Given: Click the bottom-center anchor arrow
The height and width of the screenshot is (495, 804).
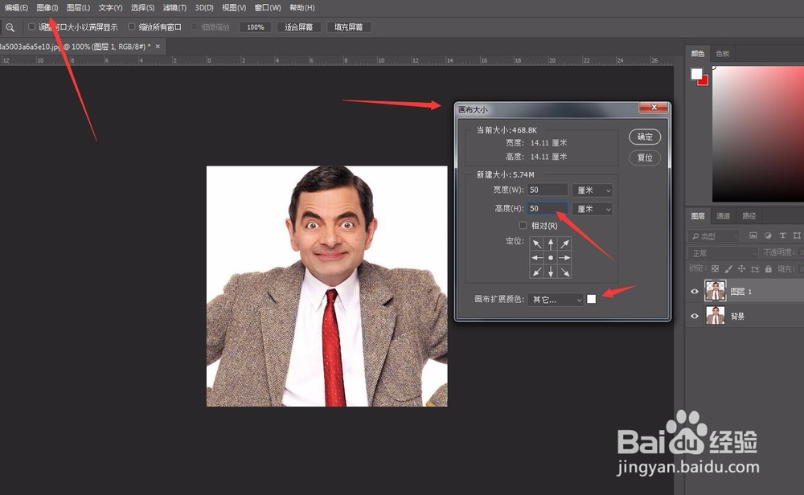Looking at the screenshot, I should coord(551,272).
